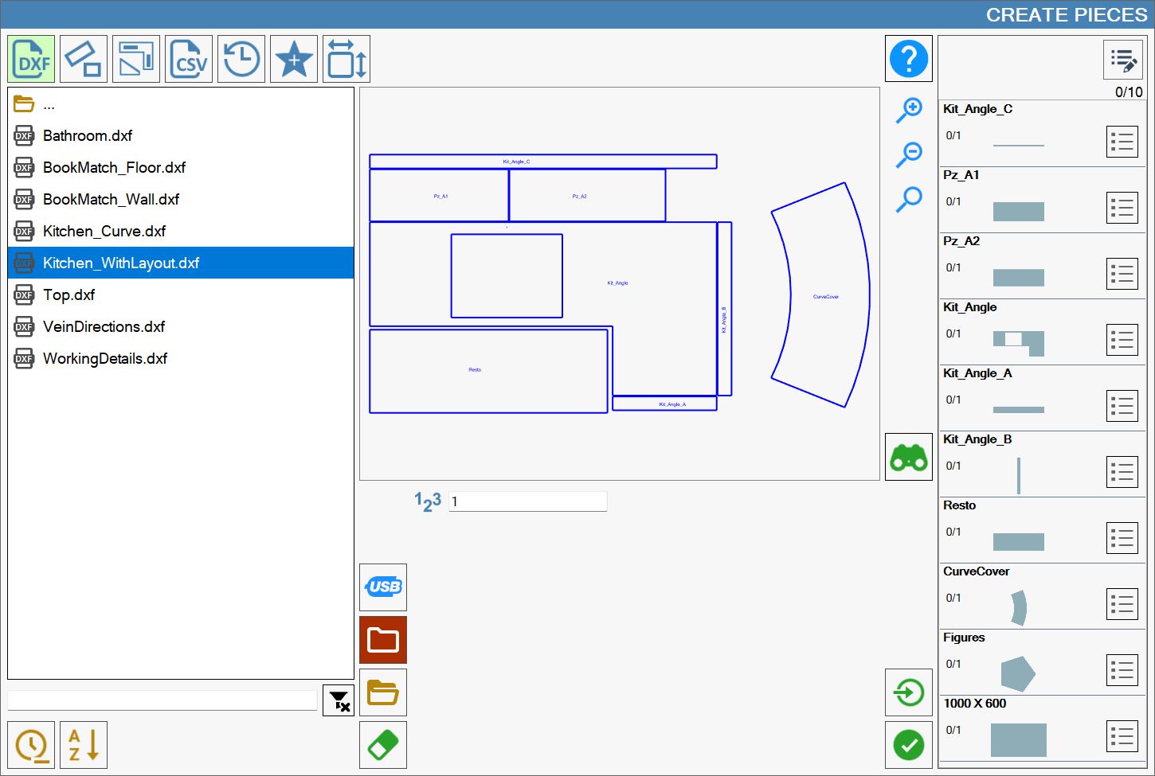Click the yellow open folder button
This screenshot has width=1155, height=776.
(x=383, y=692)
